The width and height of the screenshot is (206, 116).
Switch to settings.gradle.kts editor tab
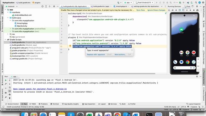(145, 6)
